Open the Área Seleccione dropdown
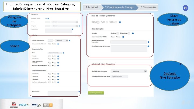Viewport: 194px width, 109px height. [65, 22]
